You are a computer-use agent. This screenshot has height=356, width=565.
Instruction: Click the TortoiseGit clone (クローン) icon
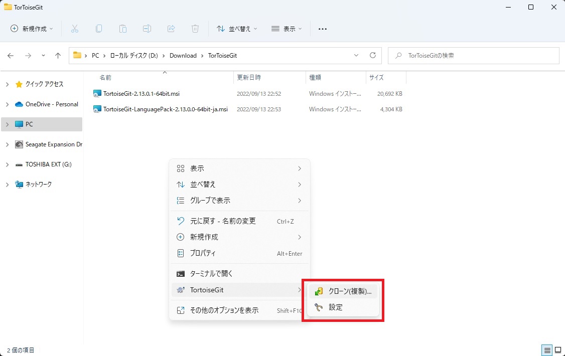tap(319, 291)
